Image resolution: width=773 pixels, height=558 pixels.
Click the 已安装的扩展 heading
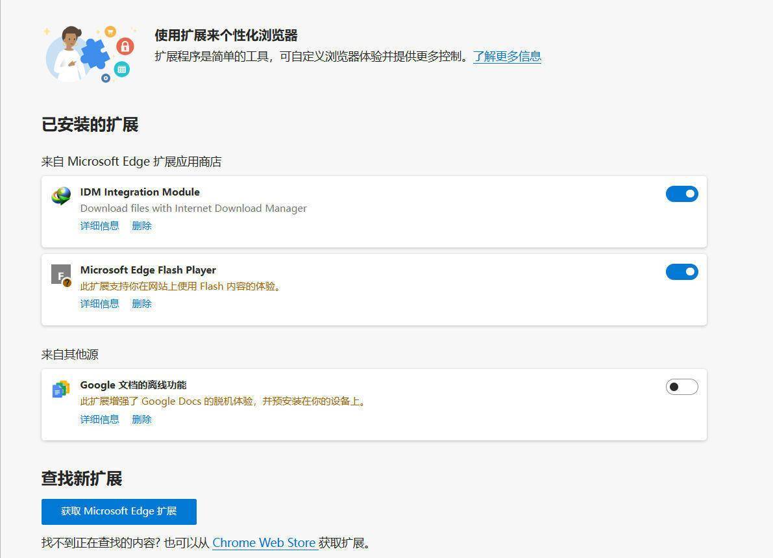coord(90,124)
